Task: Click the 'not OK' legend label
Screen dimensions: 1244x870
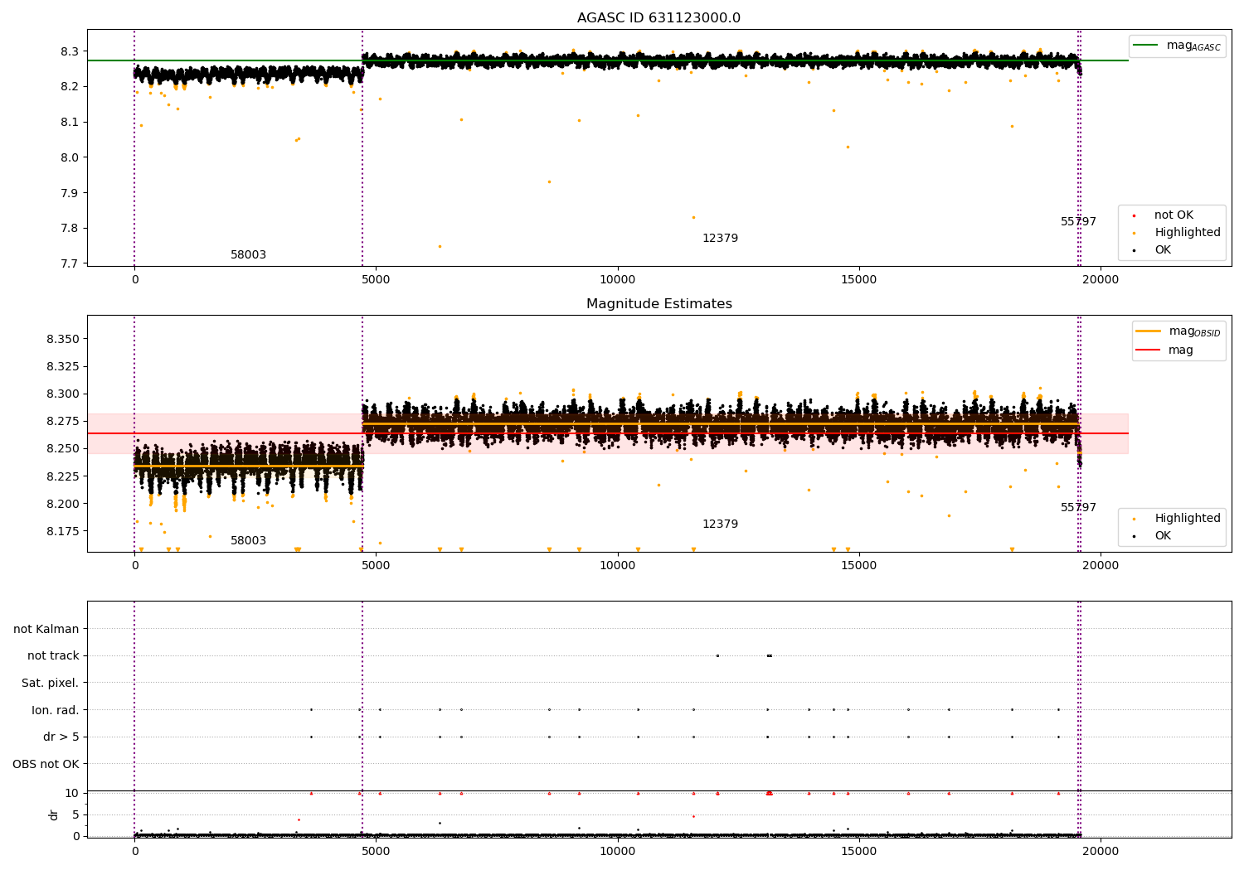Action: 1174,215
